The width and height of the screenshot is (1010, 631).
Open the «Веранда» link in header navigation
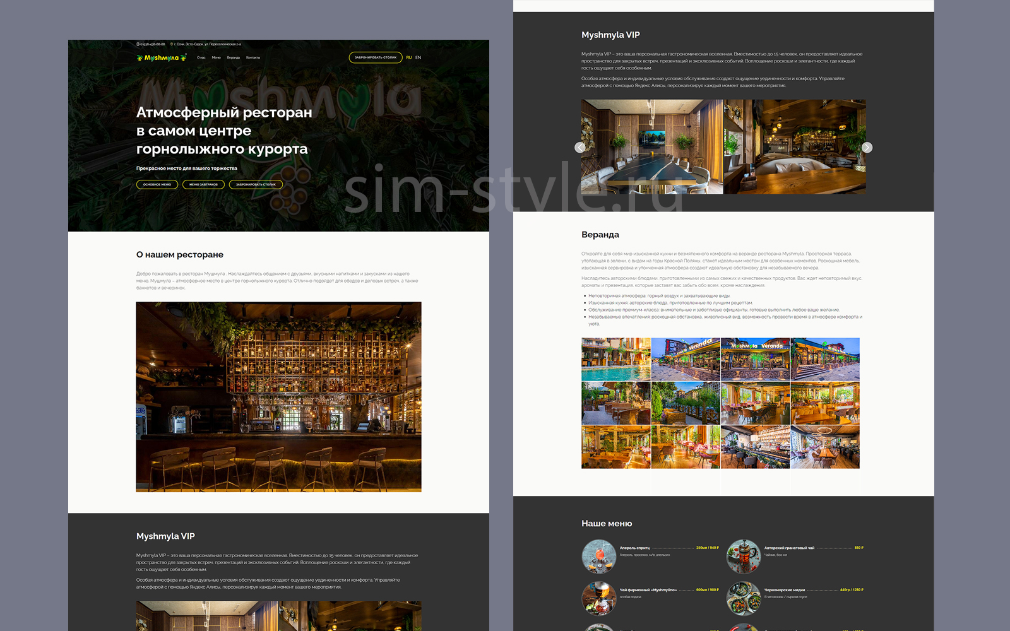234,57
